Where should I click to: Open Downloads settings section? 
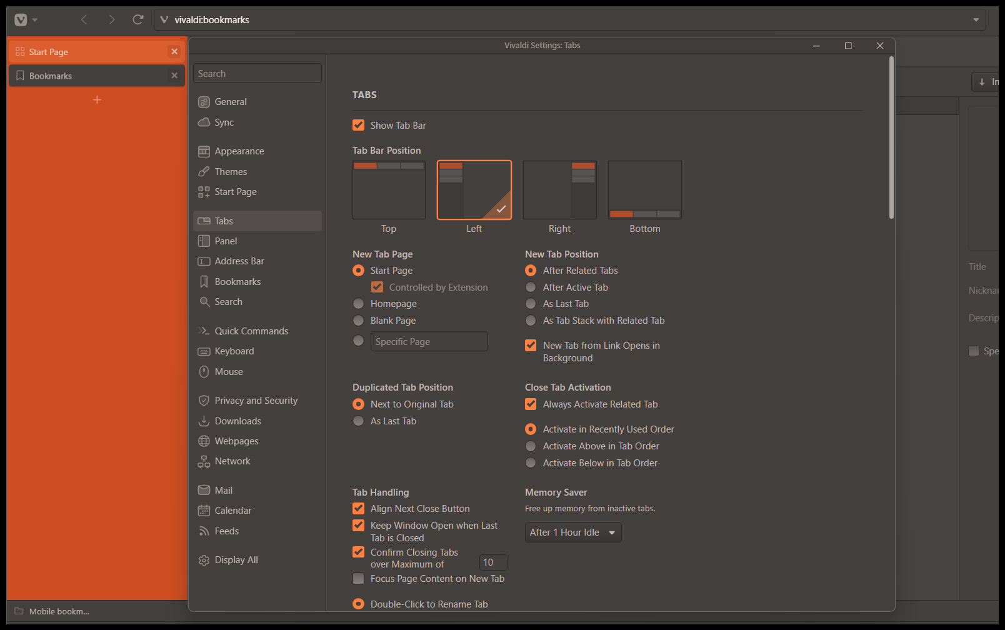[x=257, y=421]
